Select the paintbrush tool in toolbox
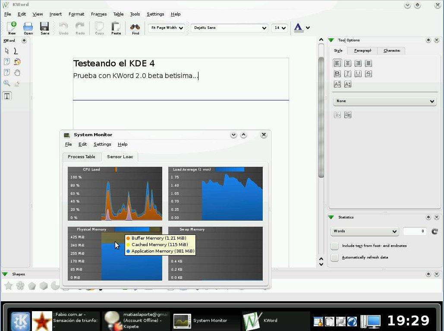 point(17,84)
